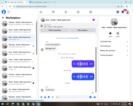This screenshot has height=106, width=133.
Task: Click the browser address bar URL
Action: [x=31, y=7]
